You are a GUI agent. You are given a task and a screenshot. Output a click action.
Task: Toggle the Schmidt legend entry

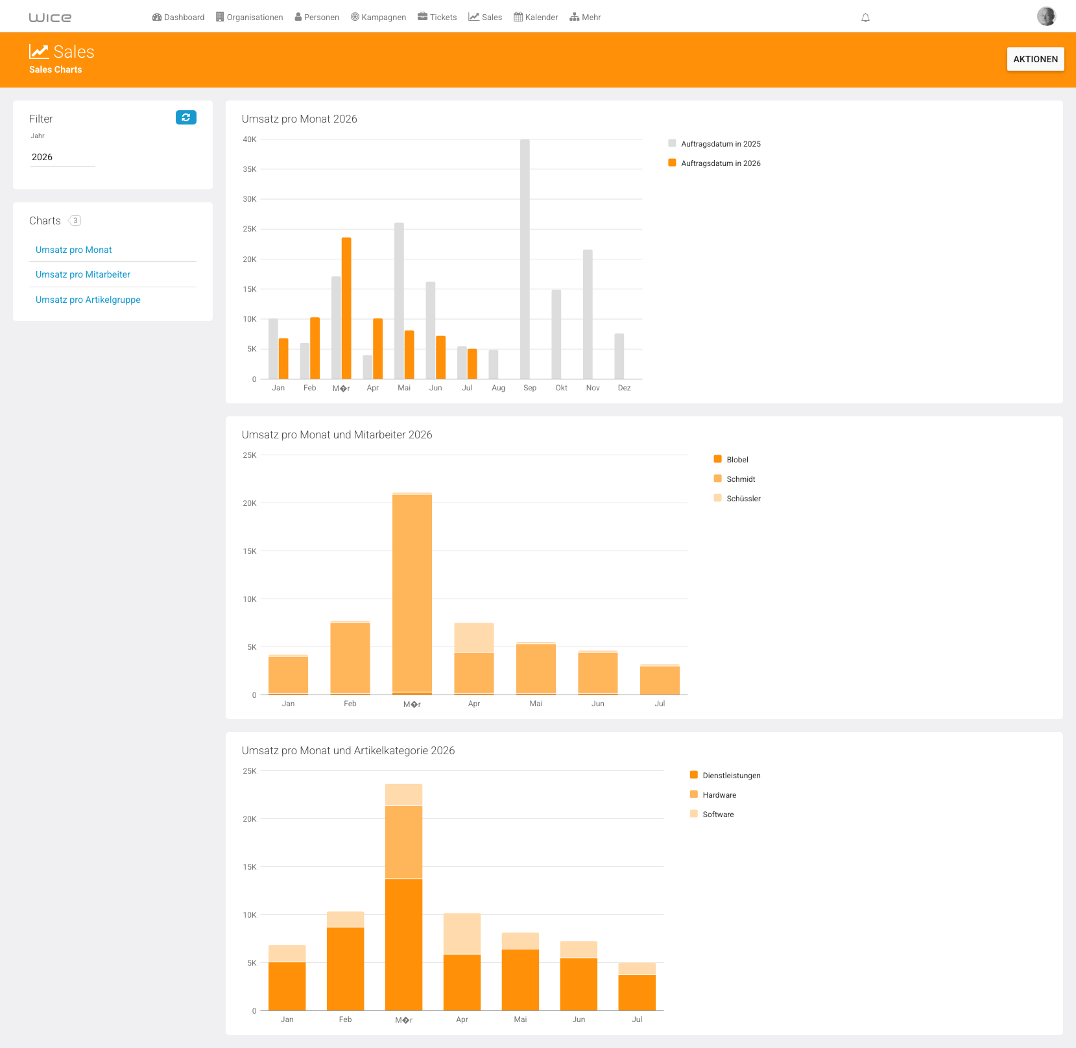pos(734,479)
